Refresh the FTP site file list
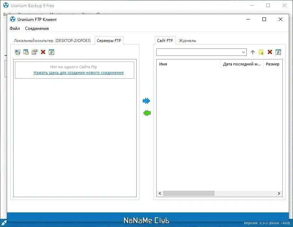 pos(278,52)
